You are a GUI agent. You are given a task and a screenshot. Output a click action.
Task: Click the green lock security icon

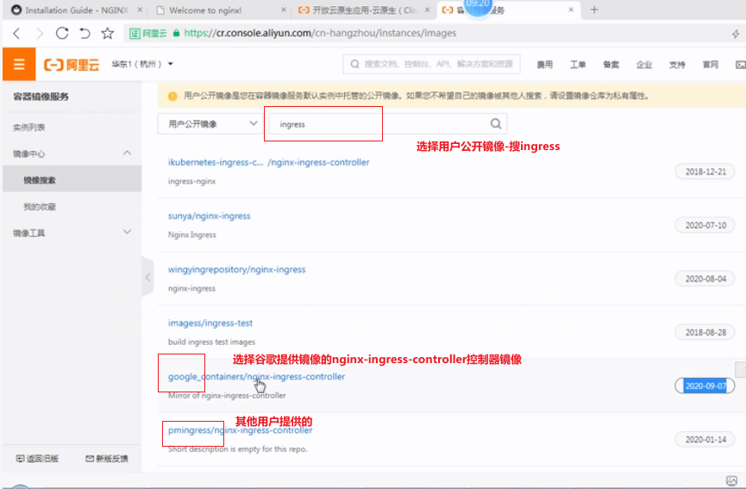pos(176,34)
